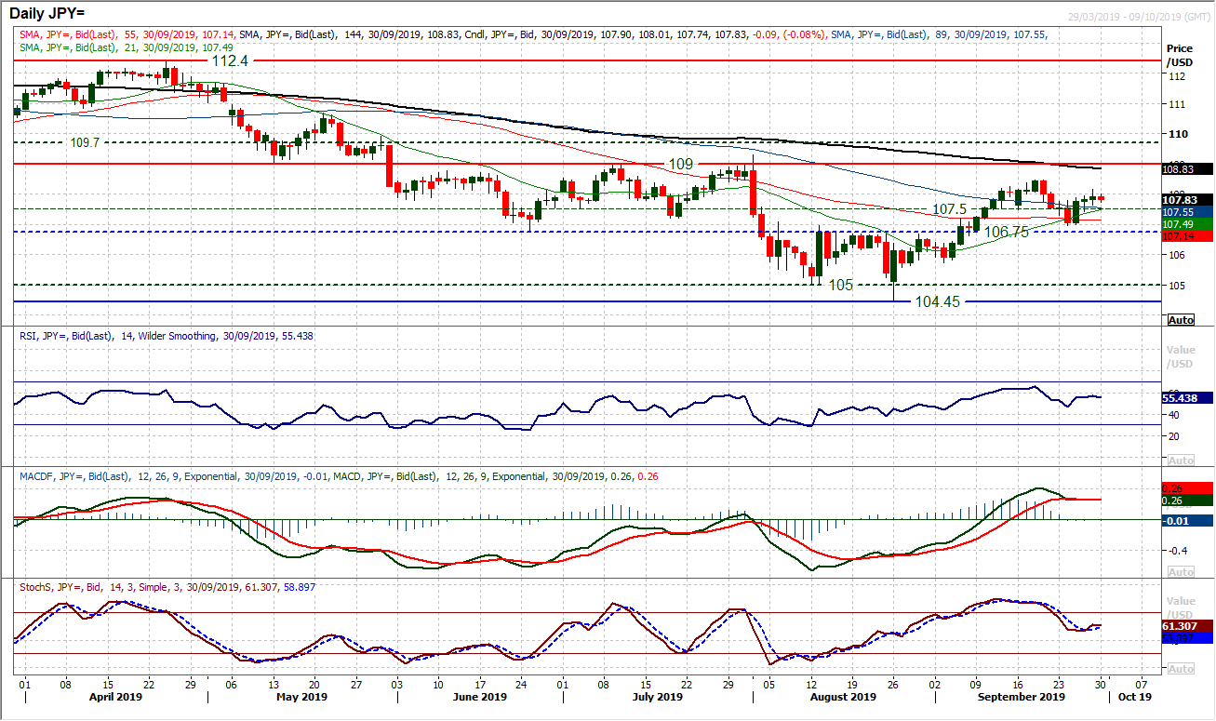The height and width of the screenshot is (721, 1216).
Task: Click the blue 107.55 price axis tag
Action: click(1188, 212)
